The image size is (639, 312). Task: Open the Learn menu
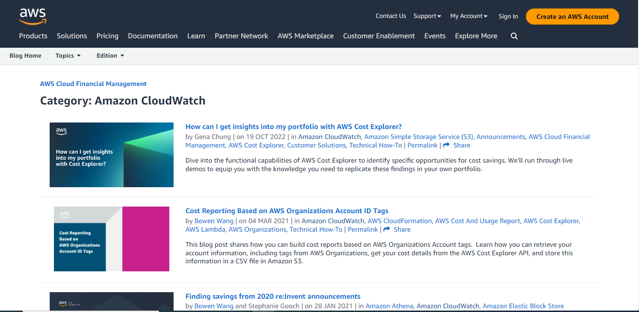tap(196, 36)
